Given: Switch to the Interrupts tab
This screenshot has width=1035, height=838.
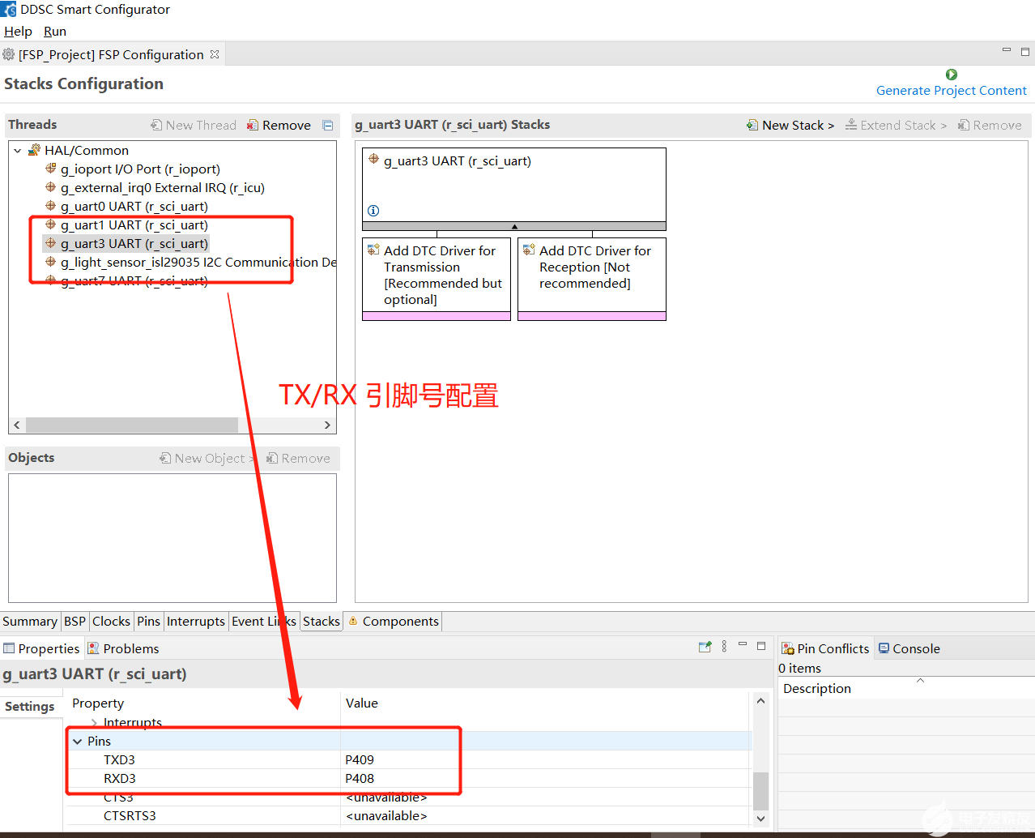Looking at the screenshot, I should pyautogui.click(x=195, y=621).
